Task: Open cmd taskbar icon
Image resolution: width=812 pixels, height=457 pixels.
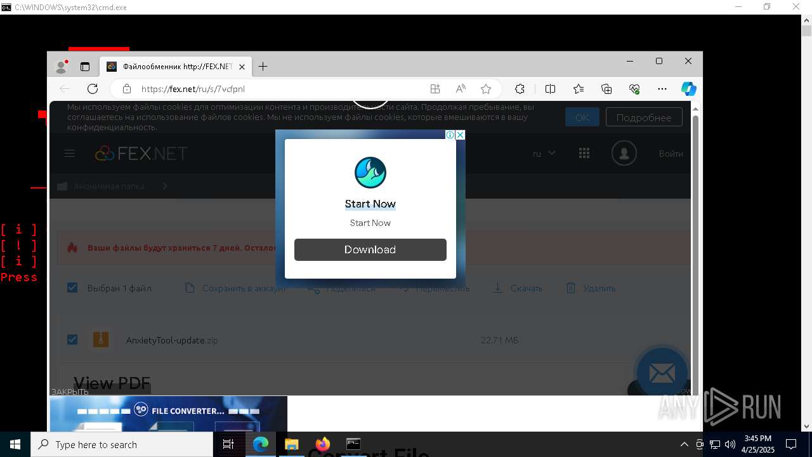Action: tap(353, 444)
